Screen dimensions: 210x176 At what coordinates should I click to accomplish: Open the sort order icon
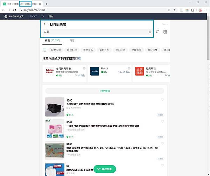point(157,31)
